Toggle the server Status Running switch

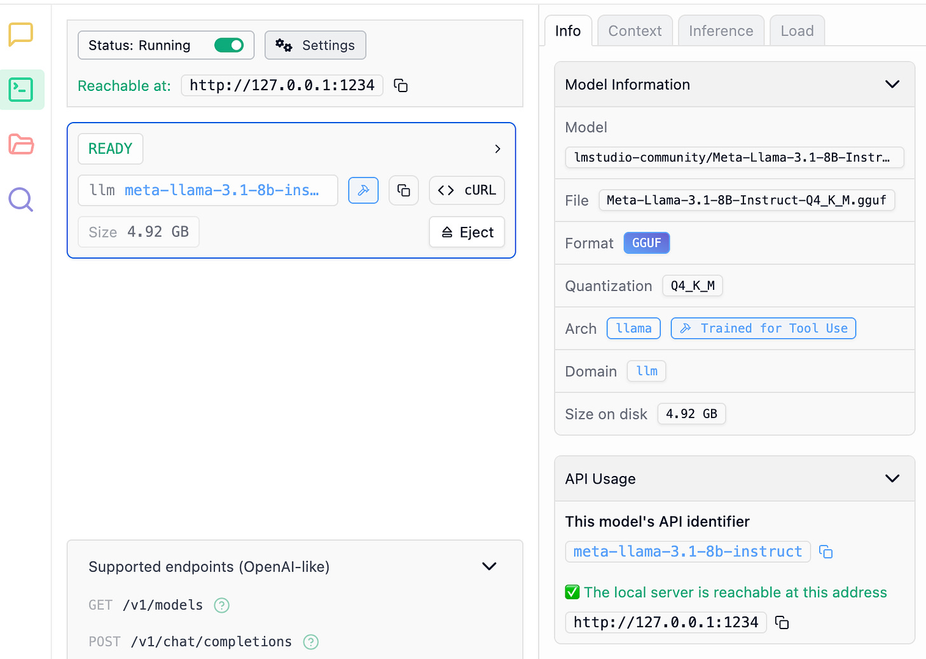coord(229,45)
